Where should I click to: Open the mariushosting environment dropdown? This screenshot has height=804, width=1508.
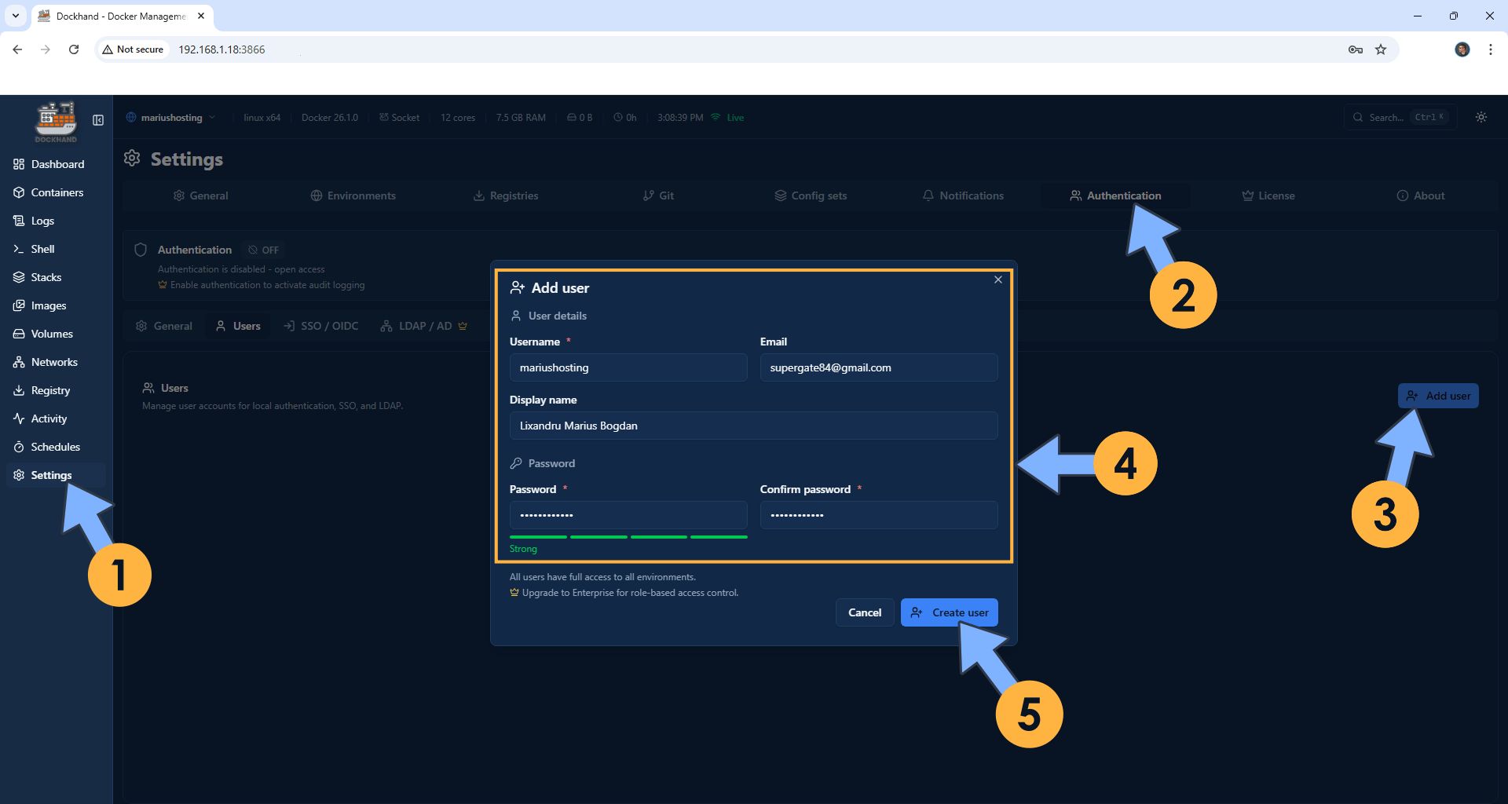click(170, 117)
